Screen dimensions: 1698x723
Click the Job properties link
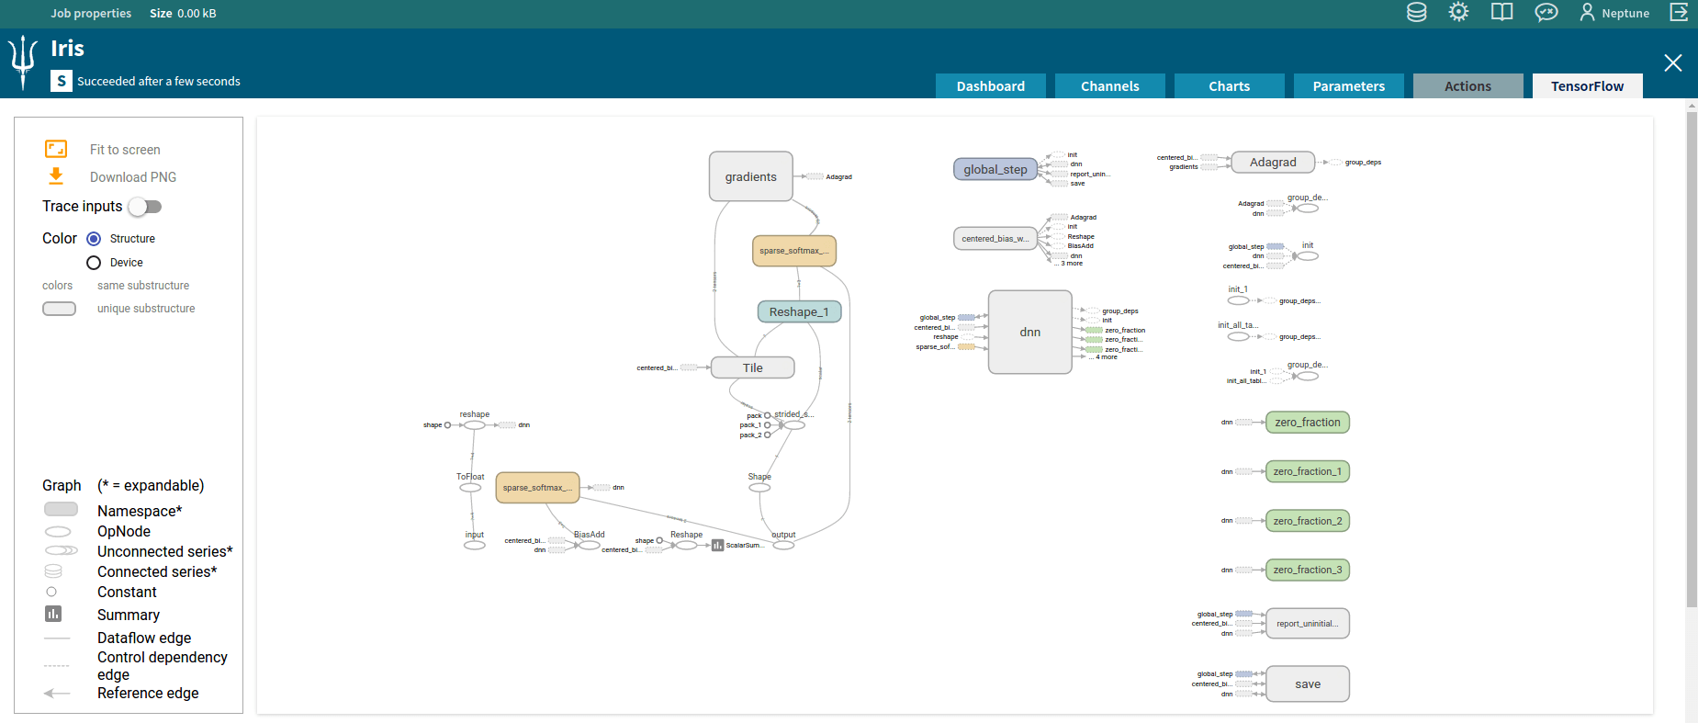(91, 13)
